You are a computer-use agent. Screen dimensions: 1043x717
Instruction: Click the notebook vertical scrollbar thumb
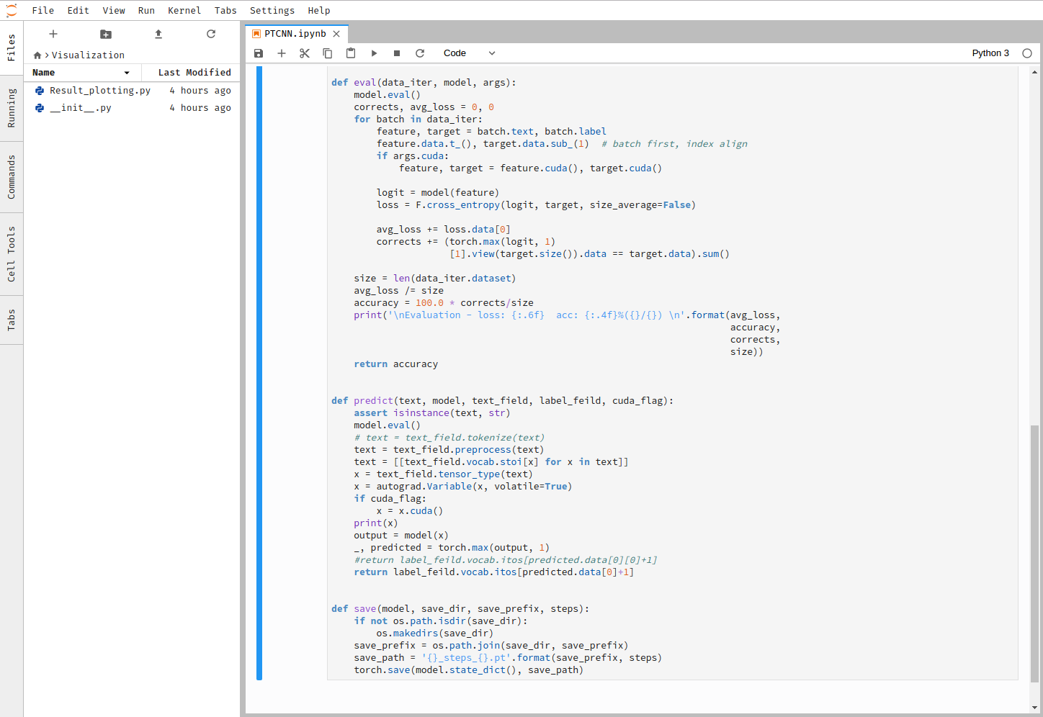(1035, 553)
